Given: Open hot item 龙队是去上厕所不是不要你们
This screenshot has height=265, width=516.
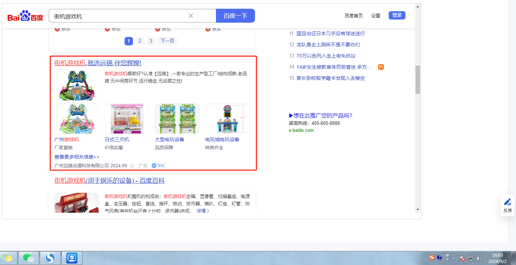Looking at the screenshot, I should [328, 45].
